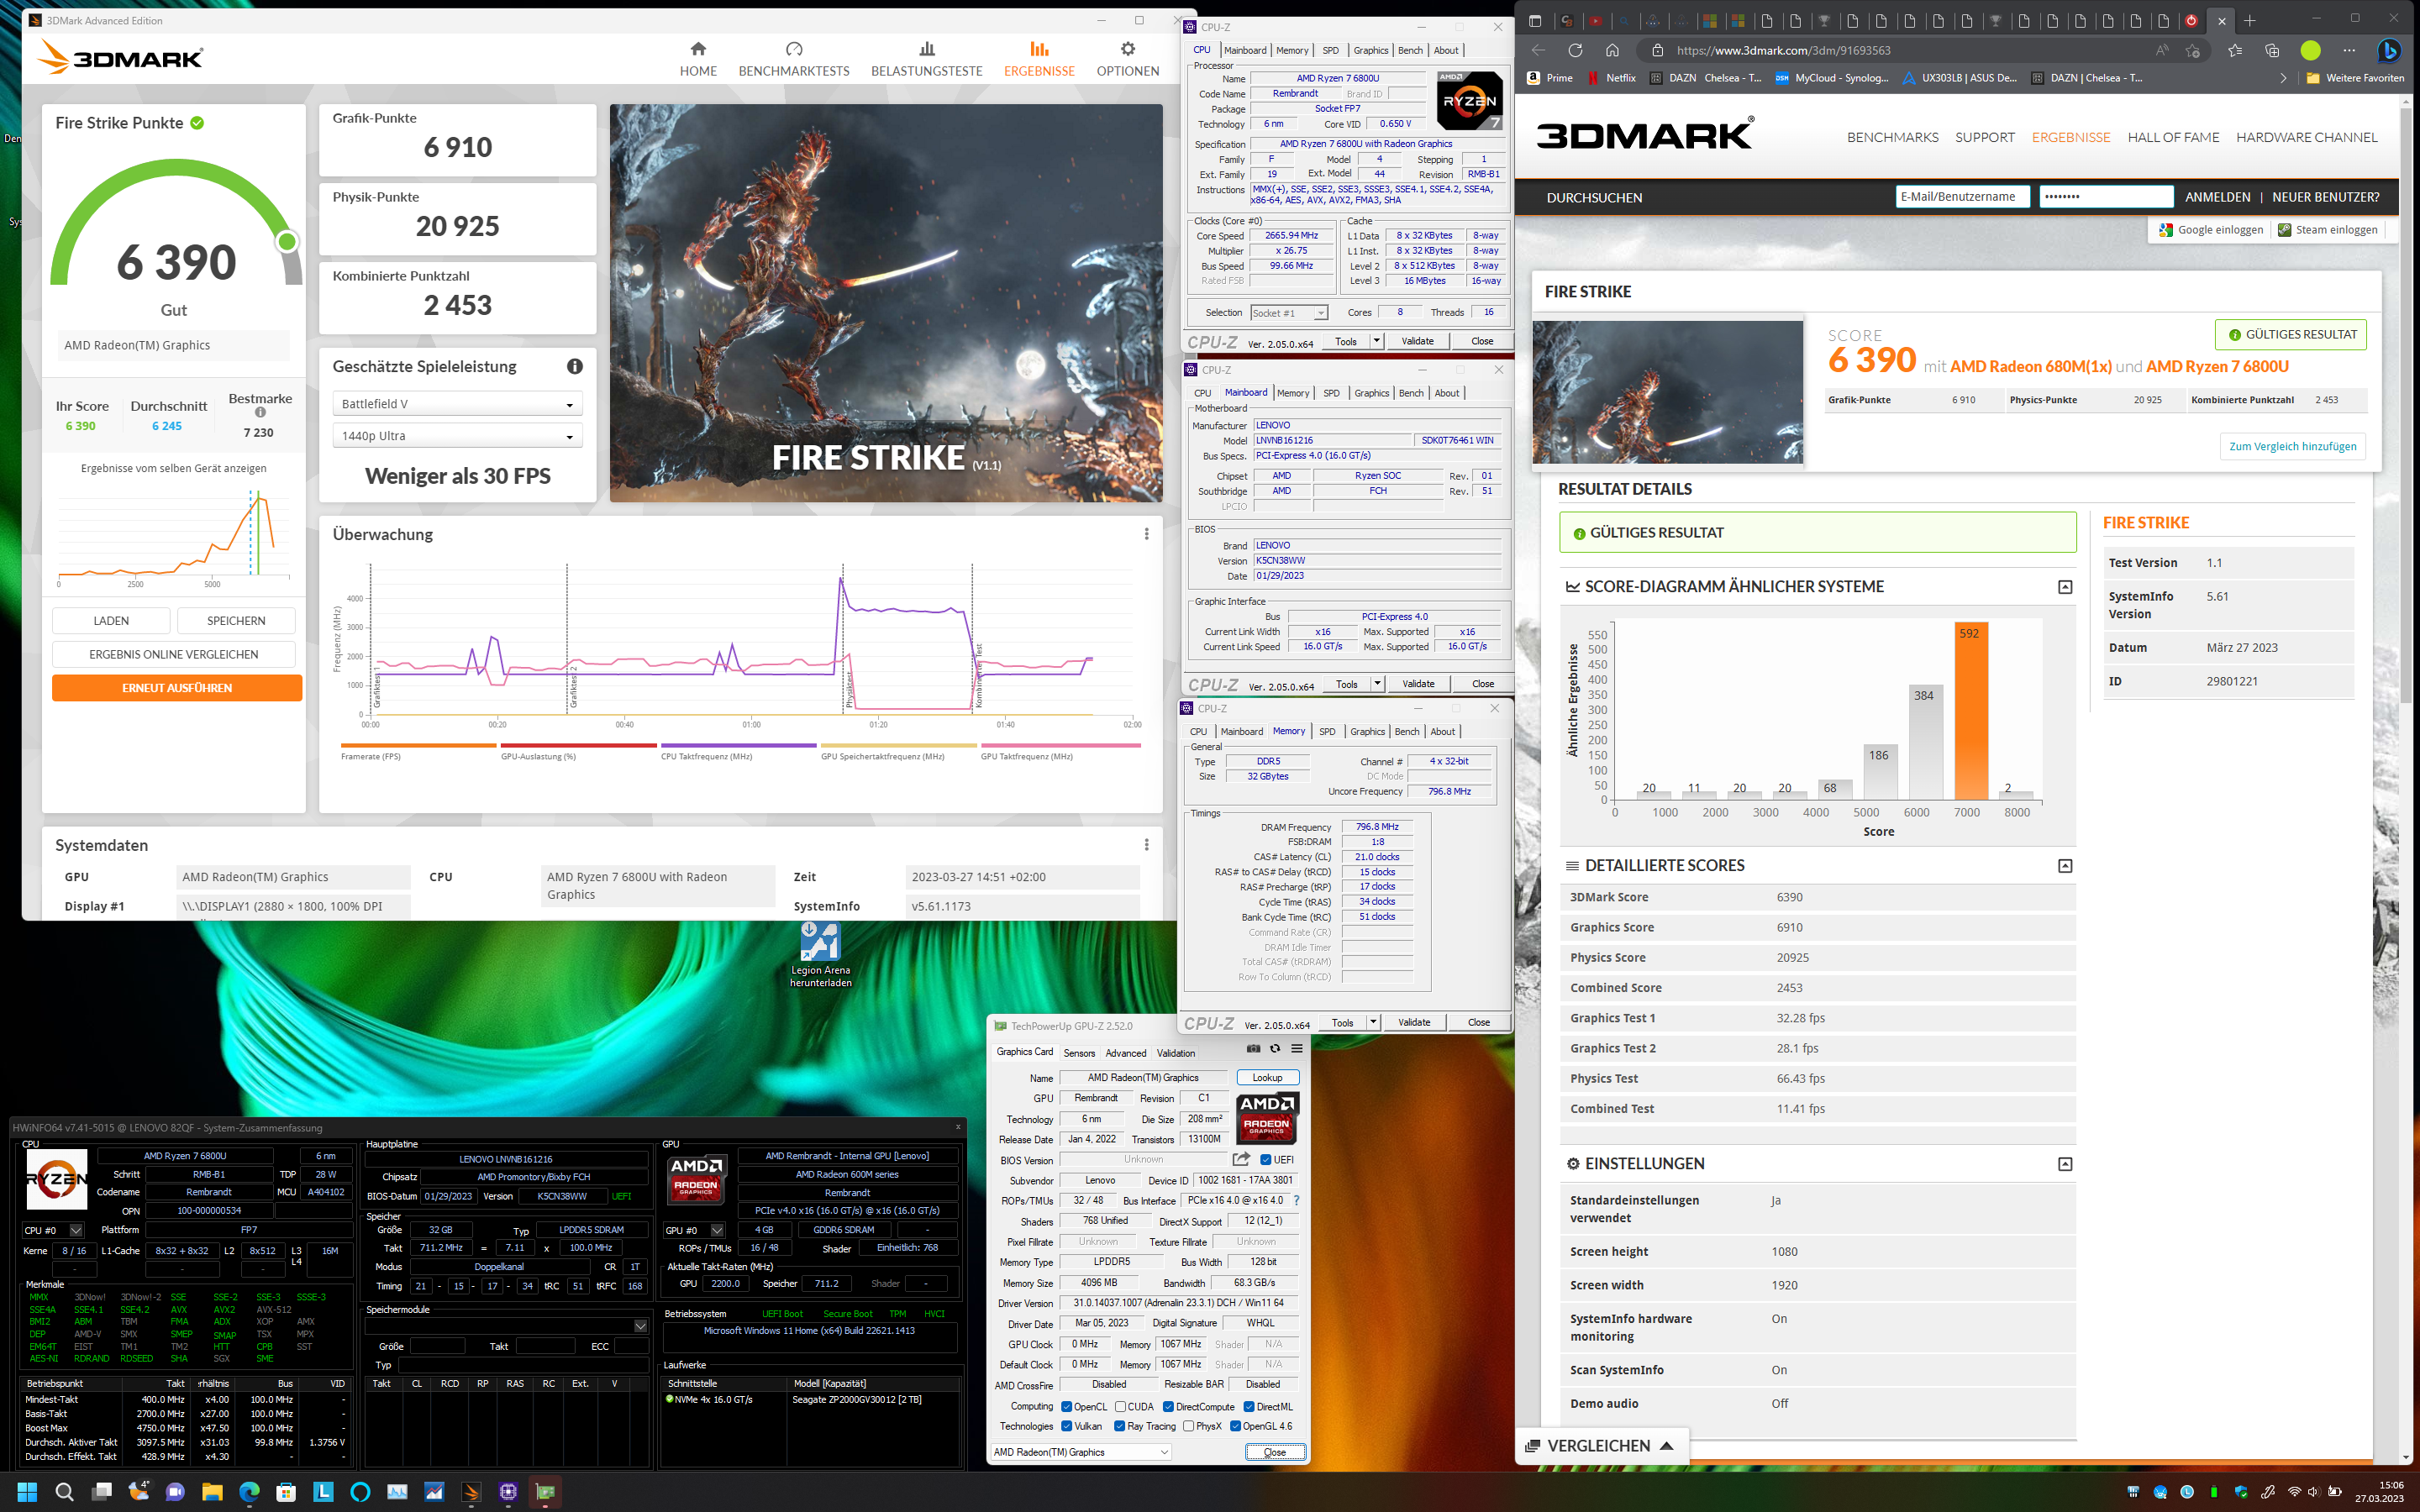Click SPEICHERN button in 3DMark
This screenshot has height=1512, width=2420.
[236, 621]
